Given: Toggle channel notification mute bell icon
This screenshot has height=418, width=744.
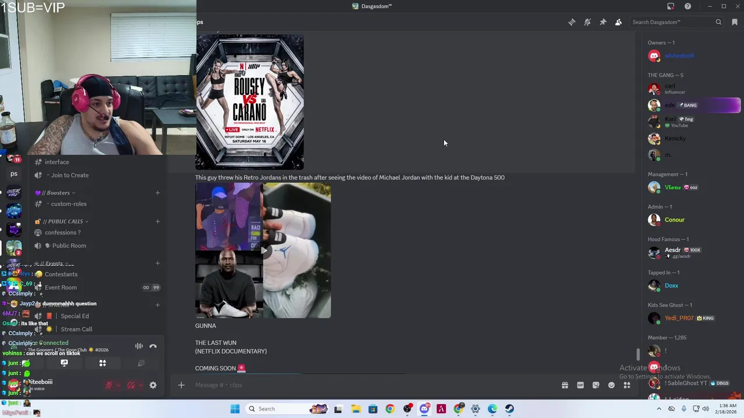Looking at the screenshot, I should (x=588, y=22).
